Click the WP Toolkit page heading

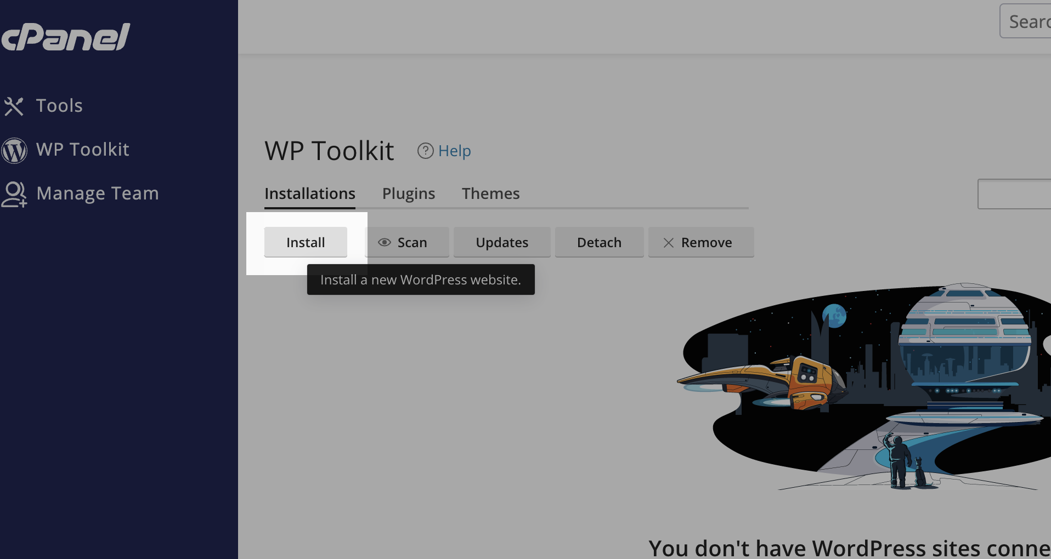pyautogui.click(x=329, y=151)
